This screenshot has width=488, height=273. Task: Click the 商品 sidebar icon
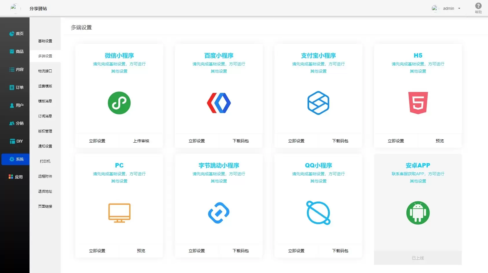(12, 51)
